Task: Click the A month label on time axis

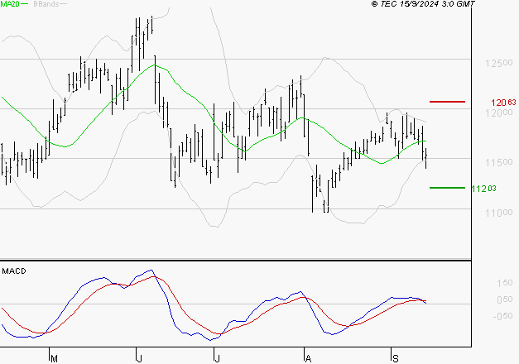Action: (308, 359)
